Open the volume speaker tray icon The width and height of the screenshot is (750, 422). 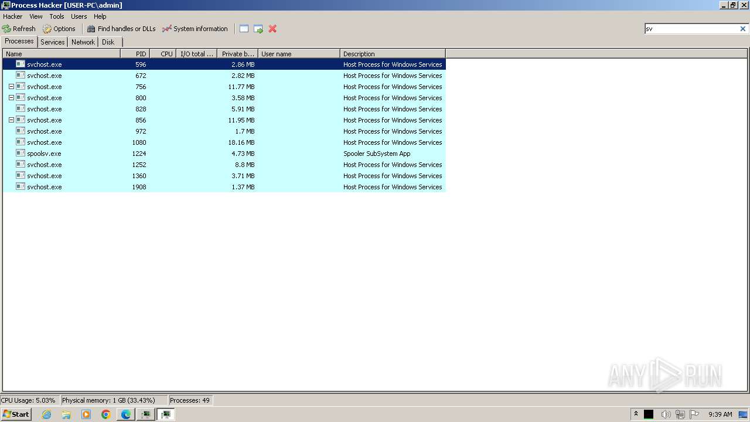point(666,414)
